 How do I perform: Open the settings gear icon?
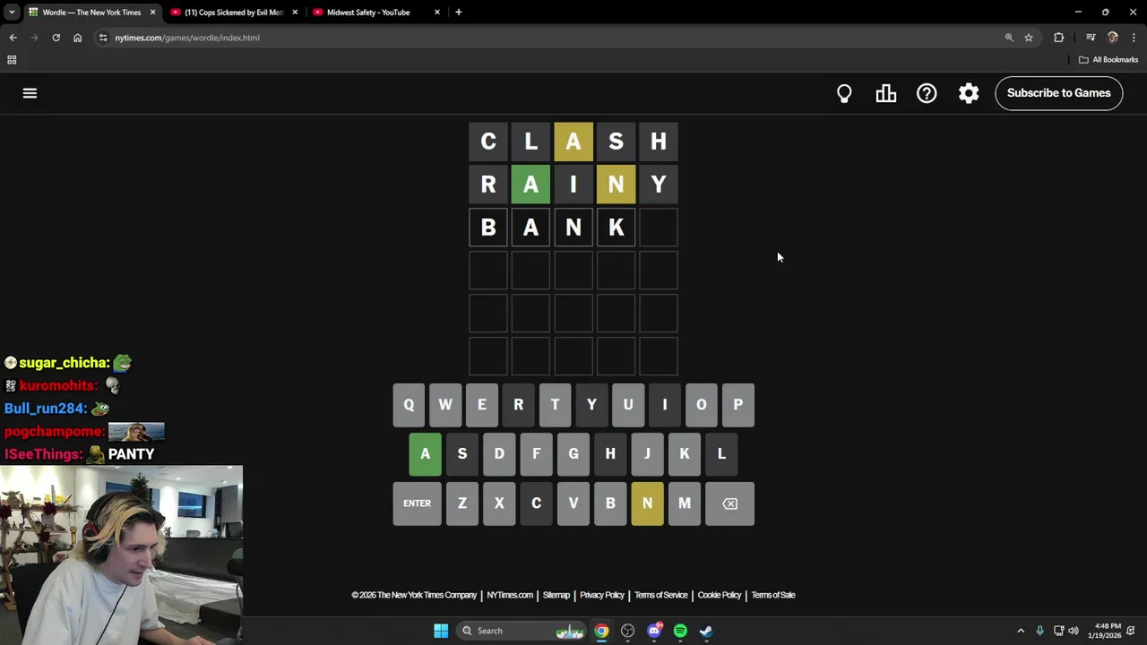coord(969,93)
